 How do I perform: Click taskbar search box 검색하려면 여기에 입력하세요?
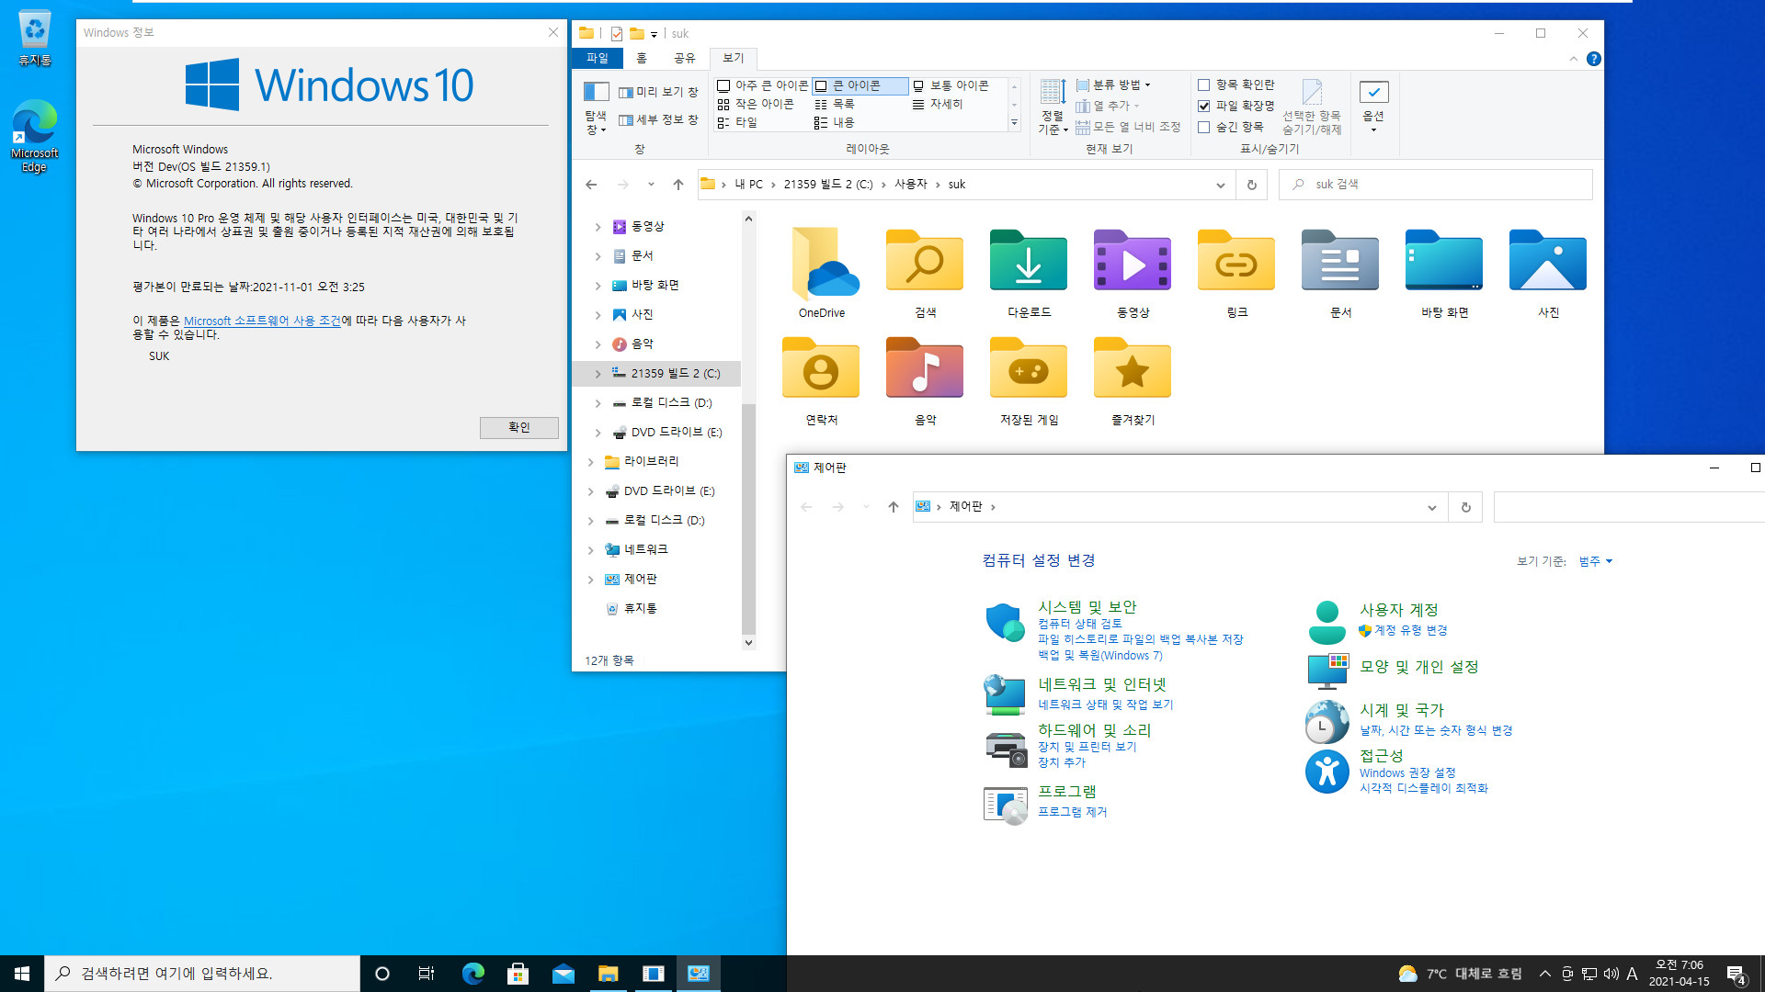(202, 974)
